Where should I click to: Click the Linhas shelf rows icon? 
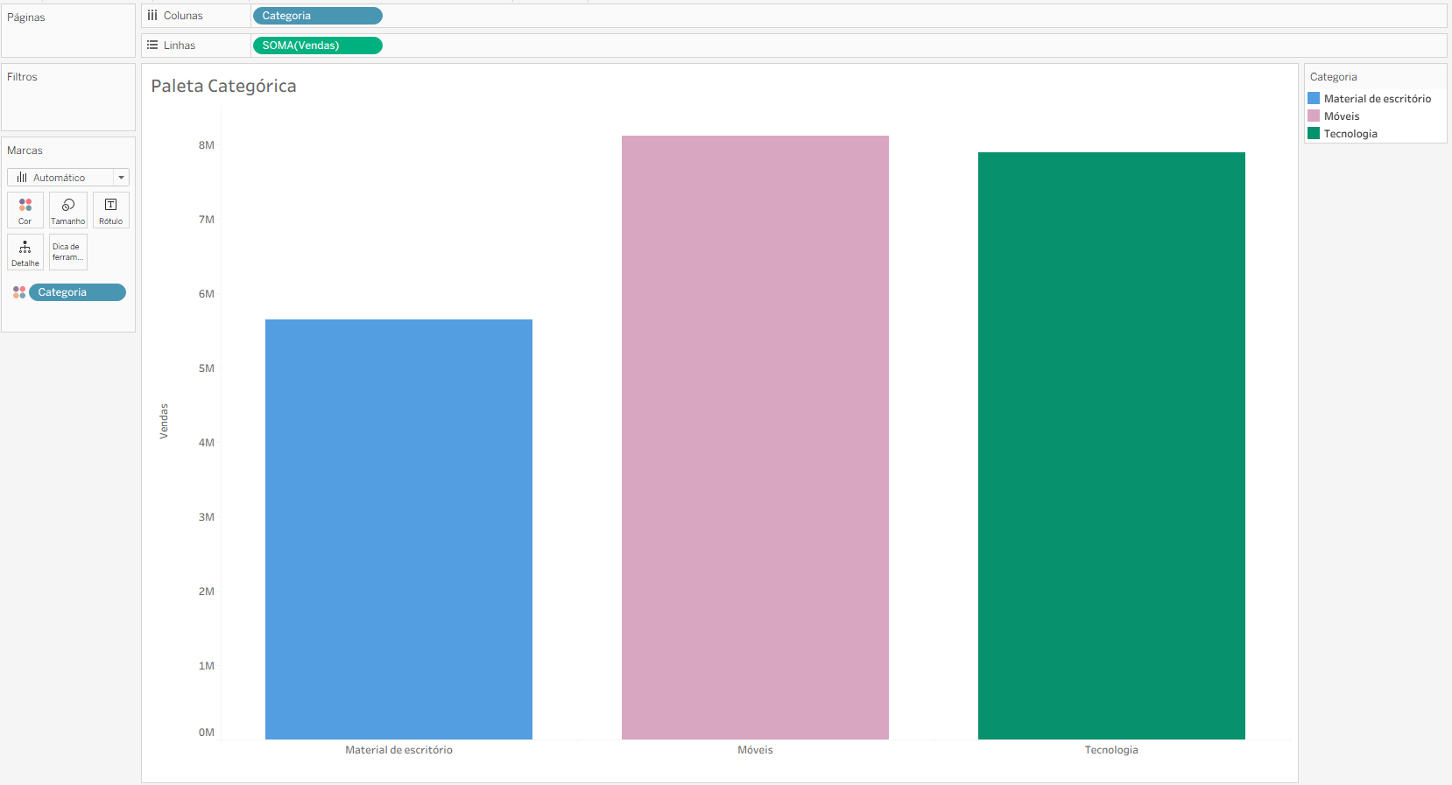point(152,46)
